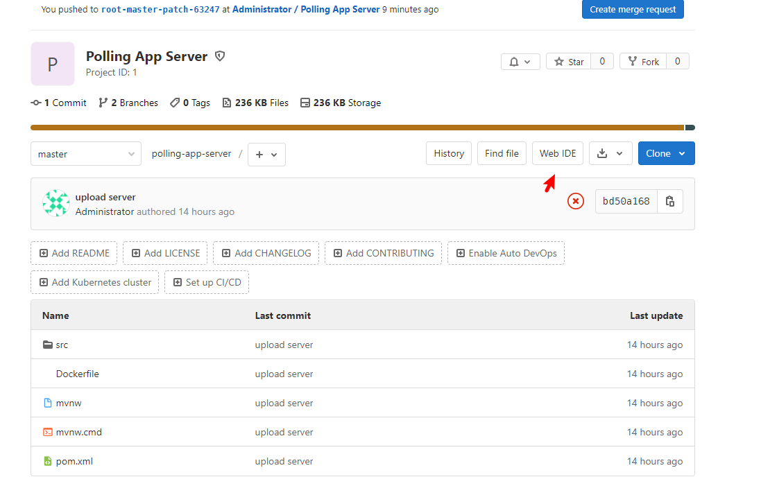Click the Last update column header
761x486 pixels.
656,315
